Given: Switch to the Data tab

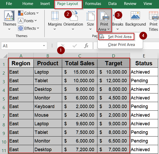Looking at the screenshot, I should coord(113,4).
